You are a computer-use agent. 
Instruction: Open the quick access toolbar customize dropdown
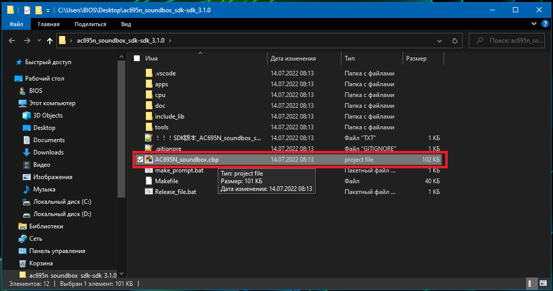[x=48, y=10]
